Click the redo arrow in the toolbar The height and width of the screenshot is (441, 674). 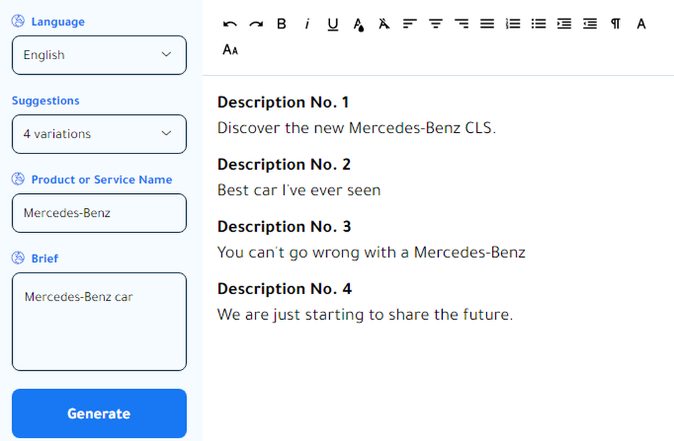coord(255,24)
